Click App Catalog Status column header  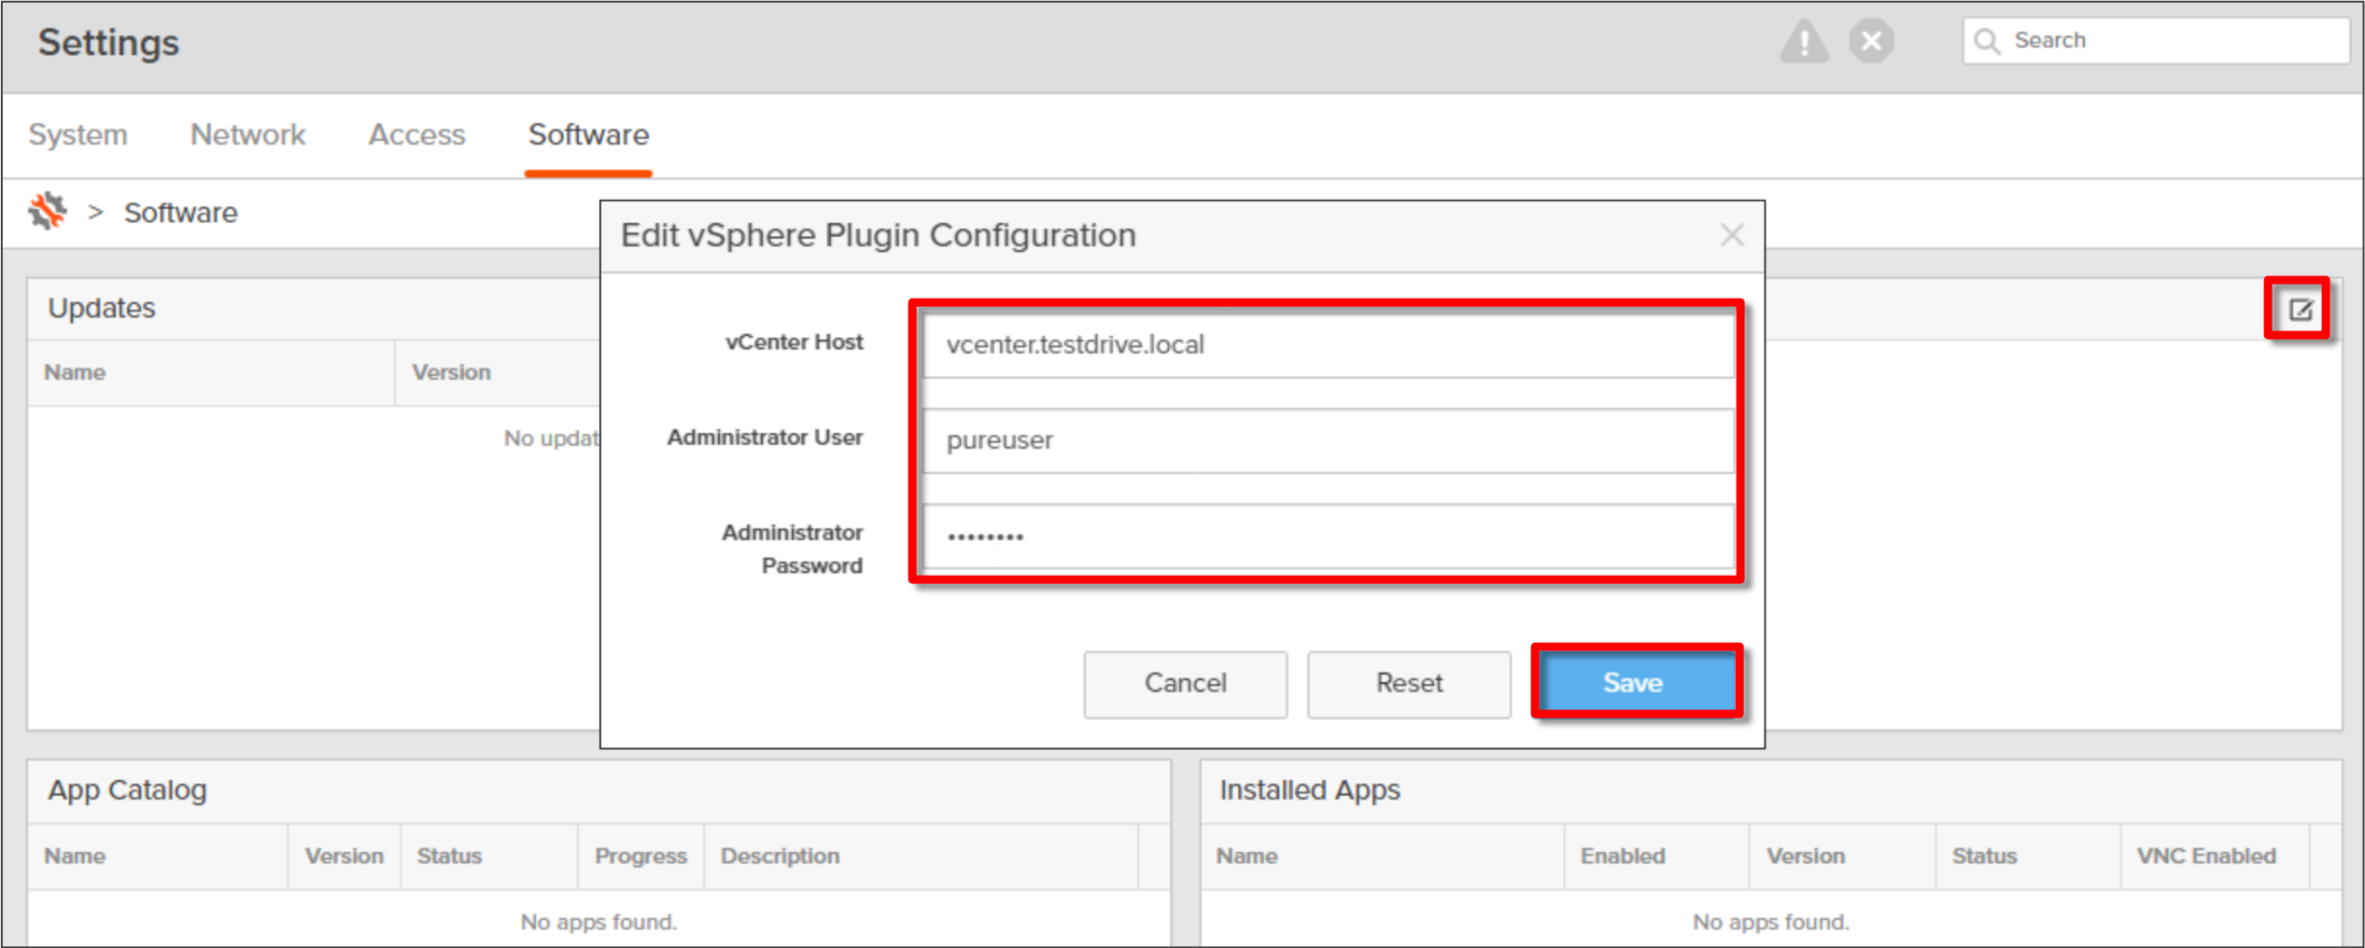449,856
